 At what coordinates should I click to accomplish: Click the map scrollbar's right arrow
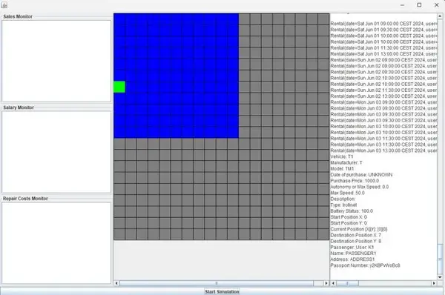[x=326, y=283]
